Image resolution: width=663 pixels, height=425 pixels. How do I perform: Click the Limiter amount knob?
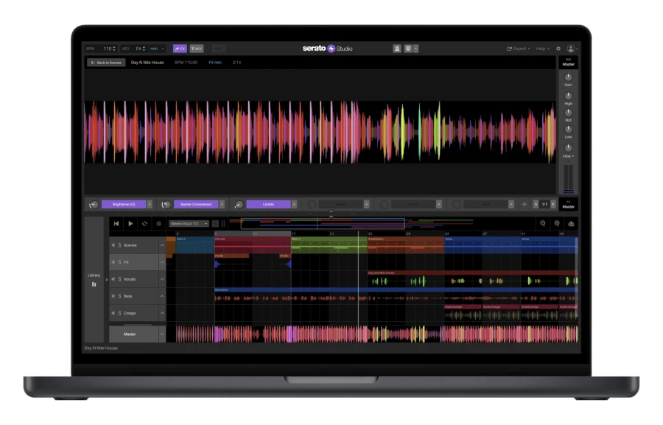point(239,205)
